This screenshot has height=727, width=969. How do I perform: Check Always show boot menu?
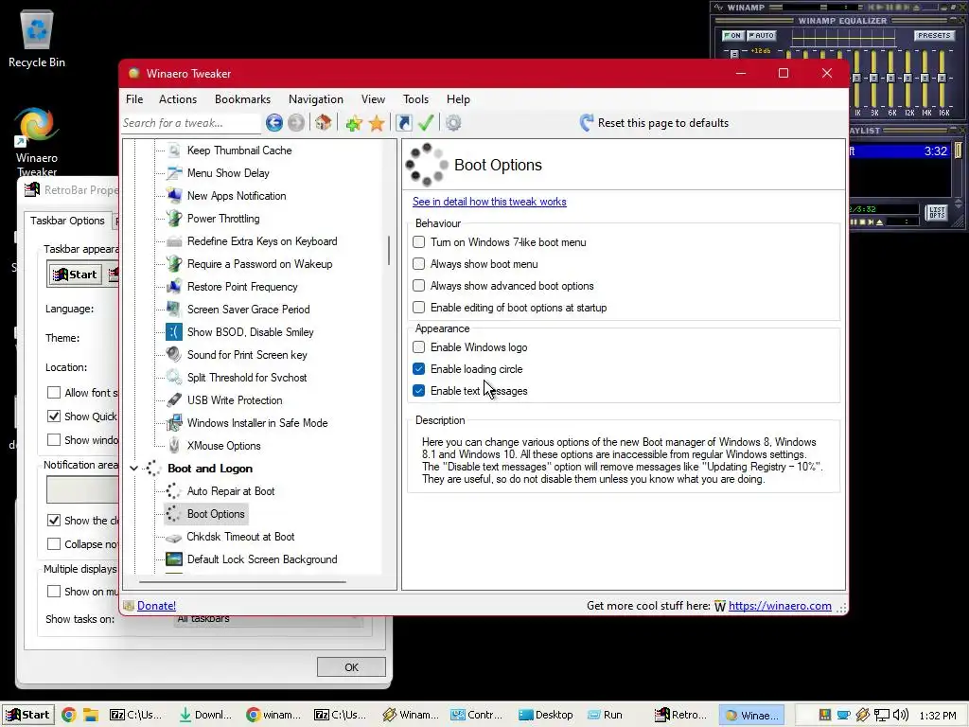419,264
